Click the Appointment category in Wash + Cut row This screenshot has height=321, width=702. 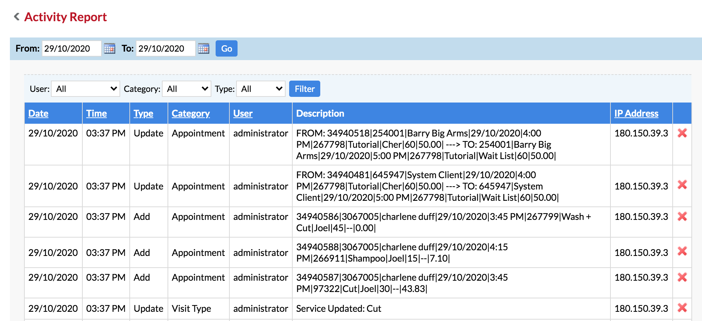point(198,217)
